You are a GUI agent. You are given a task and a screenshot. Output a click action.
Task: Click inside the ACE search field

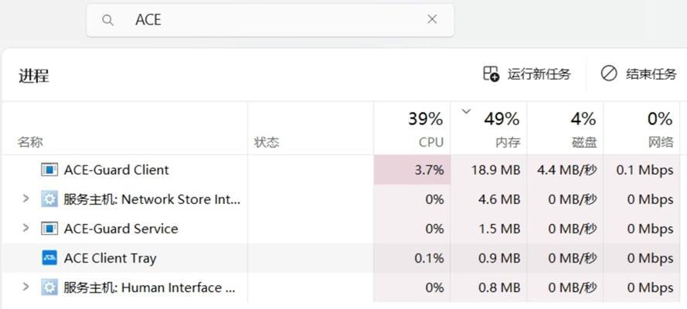(270, 20)
